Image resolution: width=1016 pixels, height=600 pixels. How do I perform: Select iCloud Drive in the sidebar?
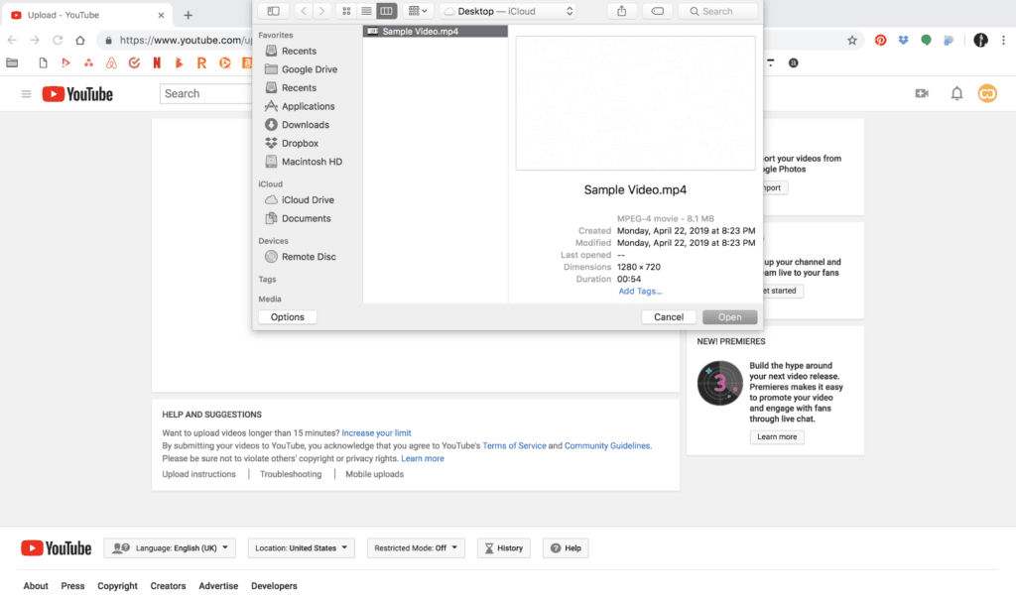click(308, 200)
